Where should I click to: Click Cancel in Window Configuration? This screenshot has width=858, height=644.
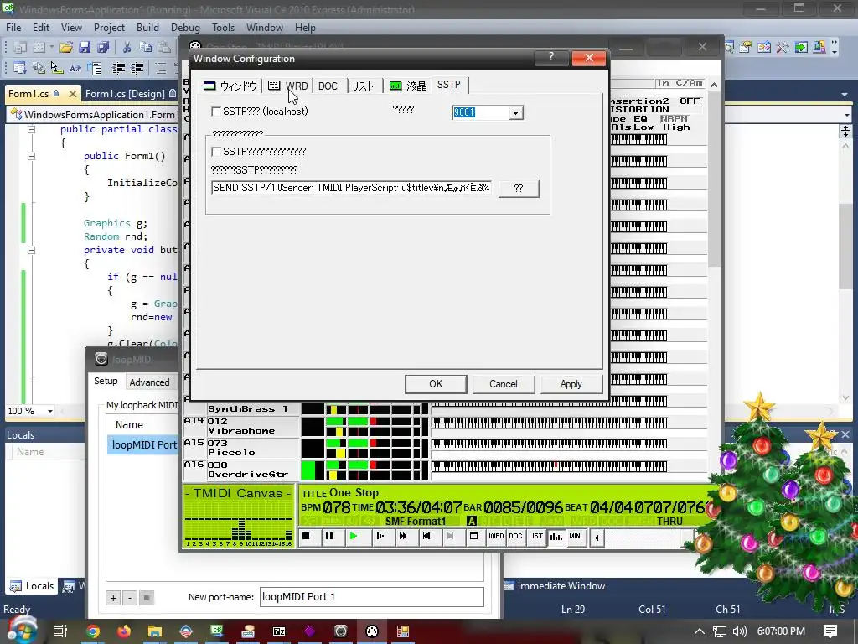click(x=503, y=384)
